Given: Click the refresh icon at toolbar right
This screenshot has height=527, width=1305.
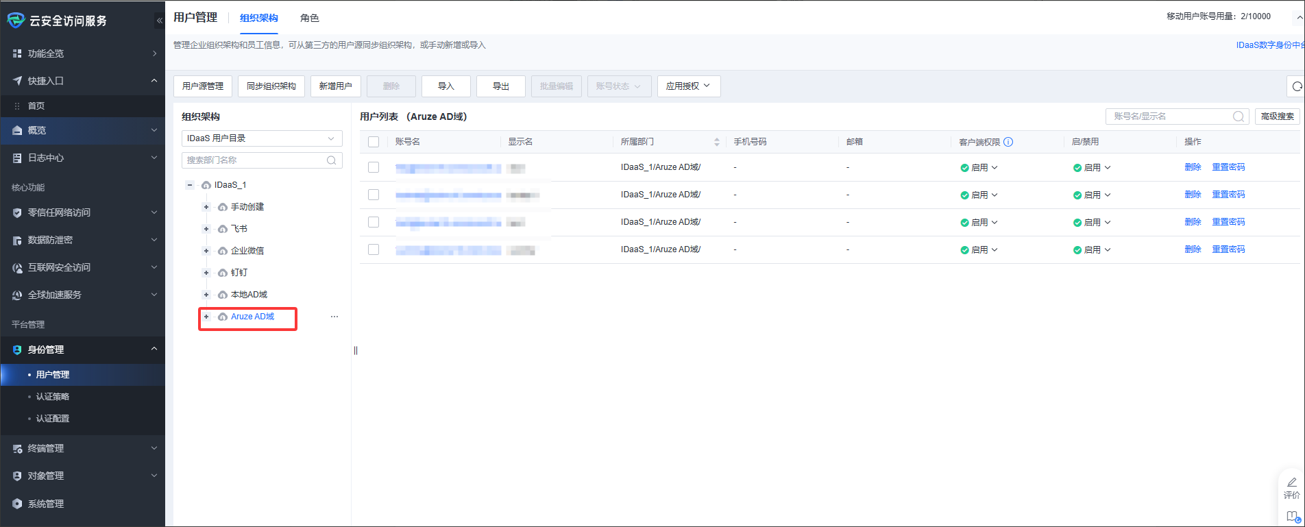Looking at the screenshot, I should pos(1296,86).
